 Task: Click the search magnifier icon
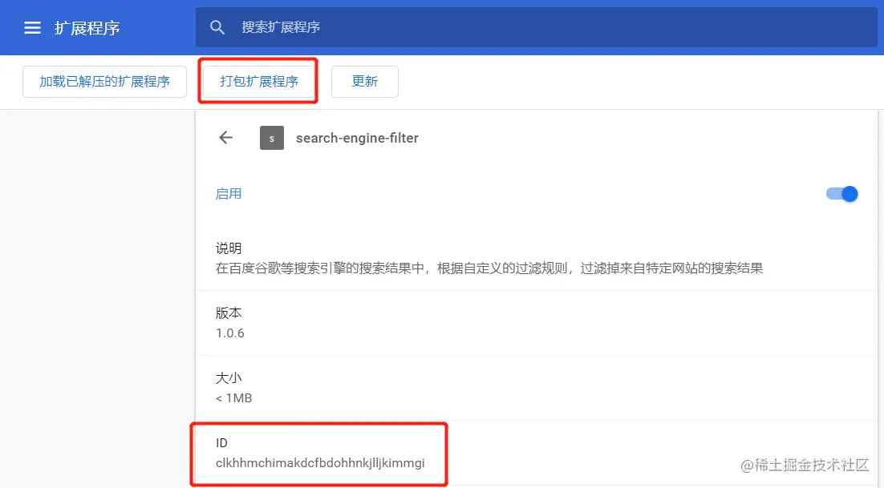[217, 27]
